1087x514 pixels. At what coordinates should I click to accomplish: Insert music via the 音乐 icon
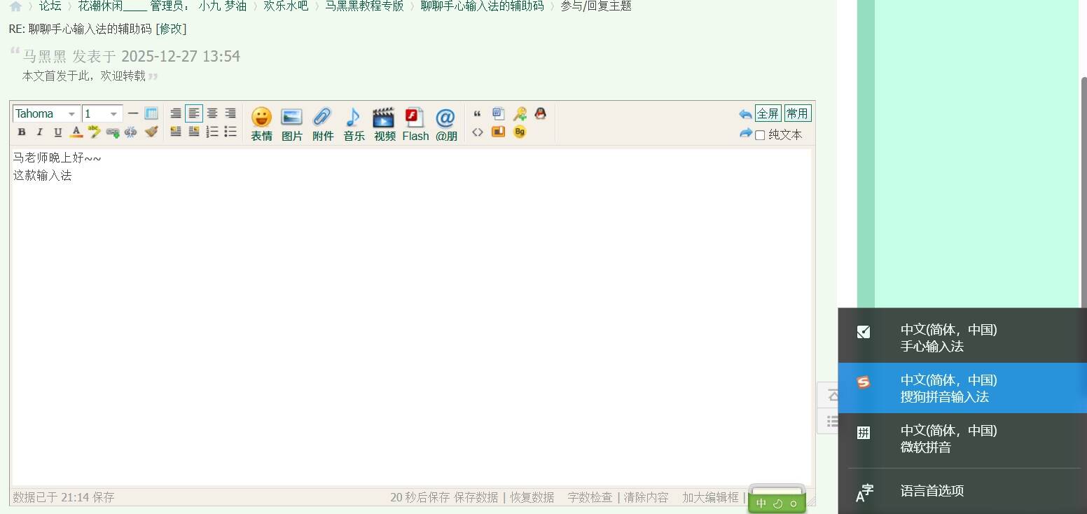coord(353,124)
